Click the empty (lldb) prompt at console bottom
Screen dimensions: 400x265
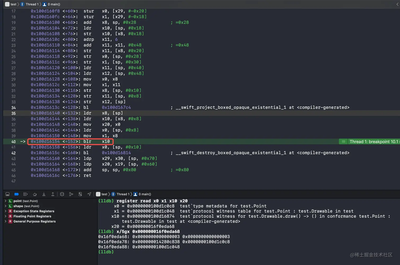(106, 252)
